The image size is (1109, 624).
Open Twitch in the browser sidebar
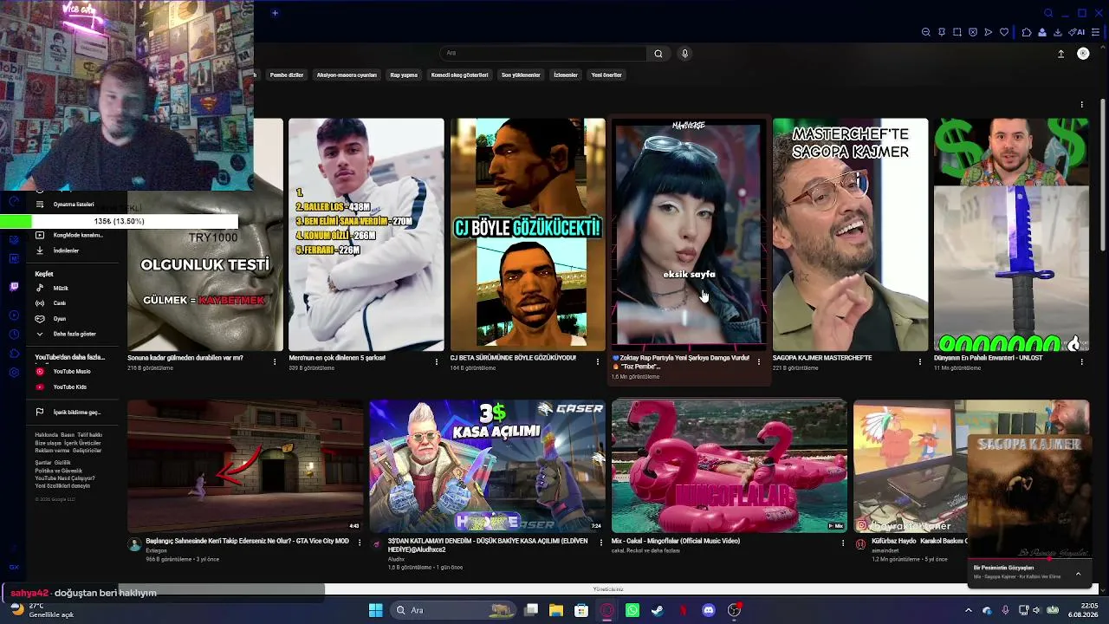pyautogui.click(x=14, y=287)
